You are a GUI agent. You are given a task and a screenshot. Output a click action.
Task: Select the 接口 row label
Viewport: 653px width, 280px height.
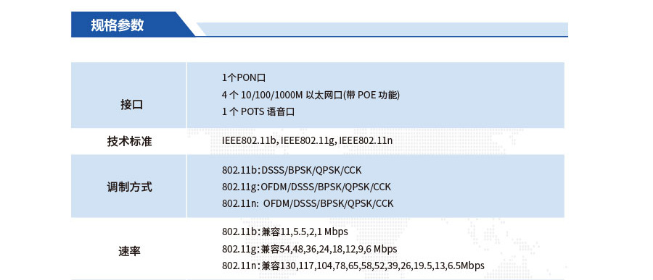(131, 105)
